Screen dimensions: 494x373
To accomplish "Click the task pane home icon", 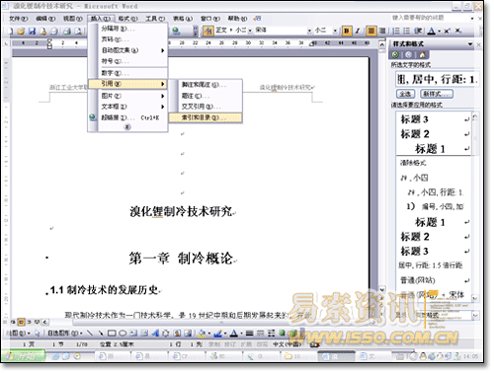I will click(x=422, y=55).
